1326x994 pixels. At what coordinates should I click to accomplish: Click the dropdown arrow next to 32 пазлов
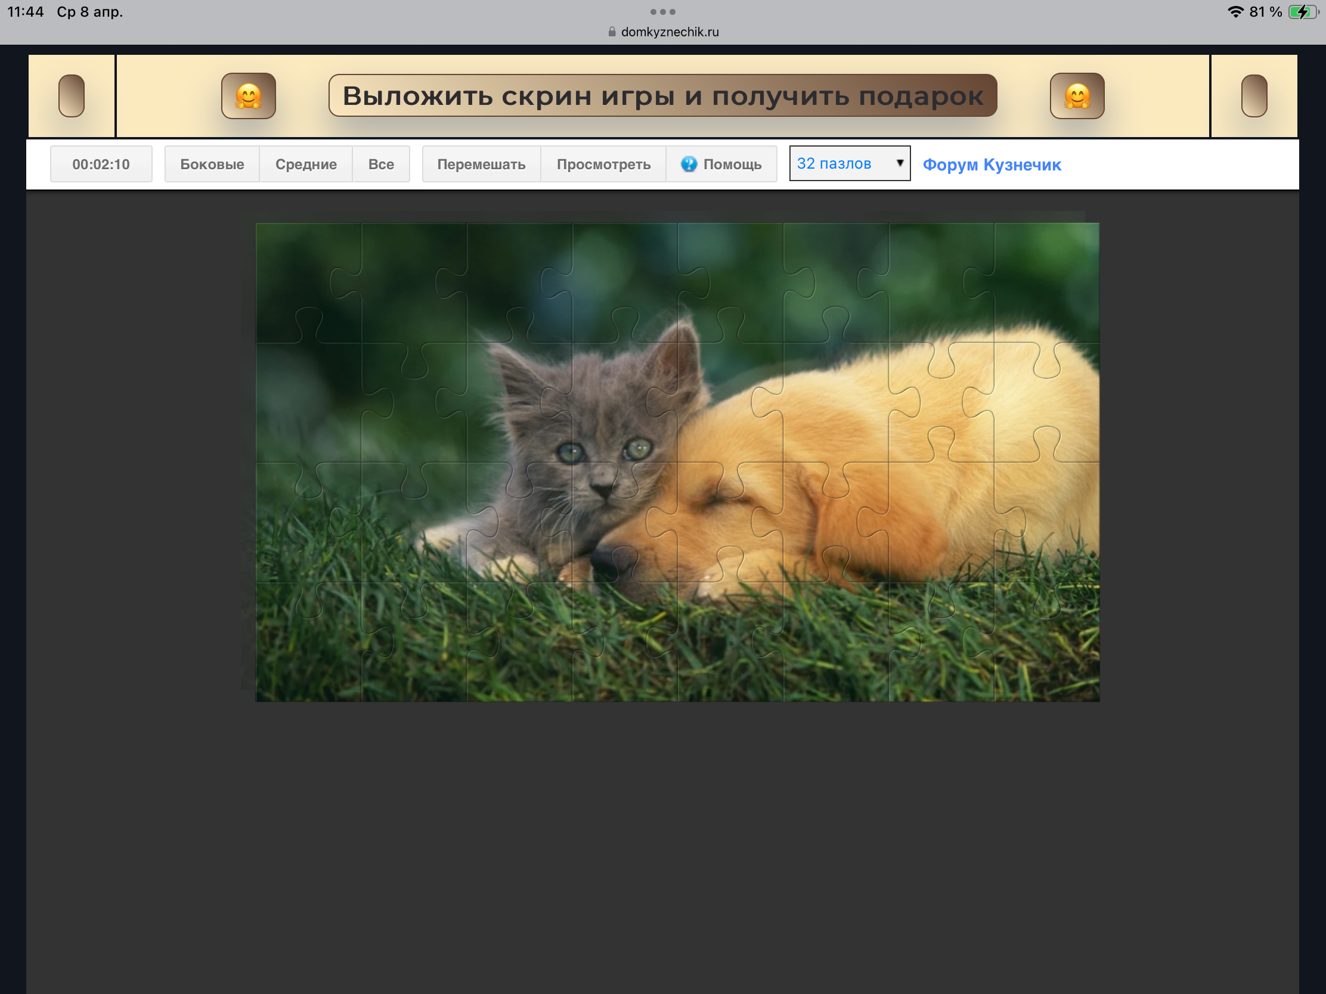click(899, 163)
